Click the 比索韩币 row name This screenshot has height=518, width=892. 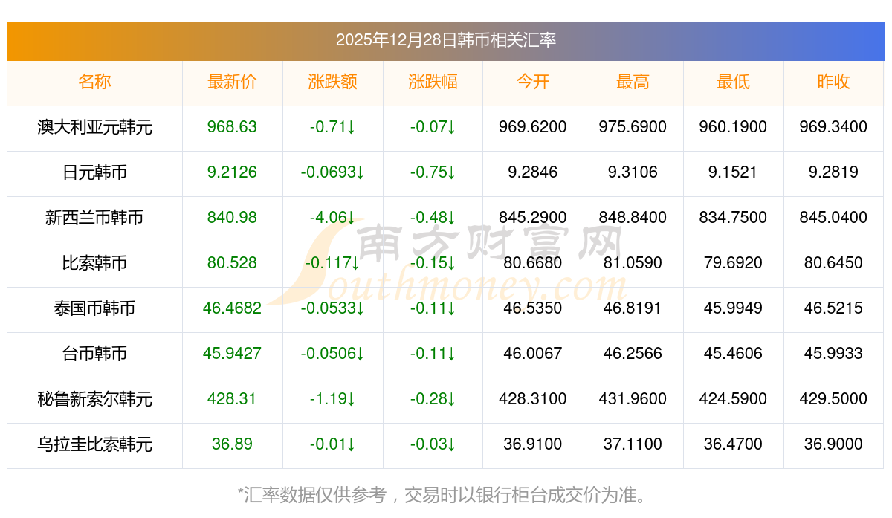point(94,263)
